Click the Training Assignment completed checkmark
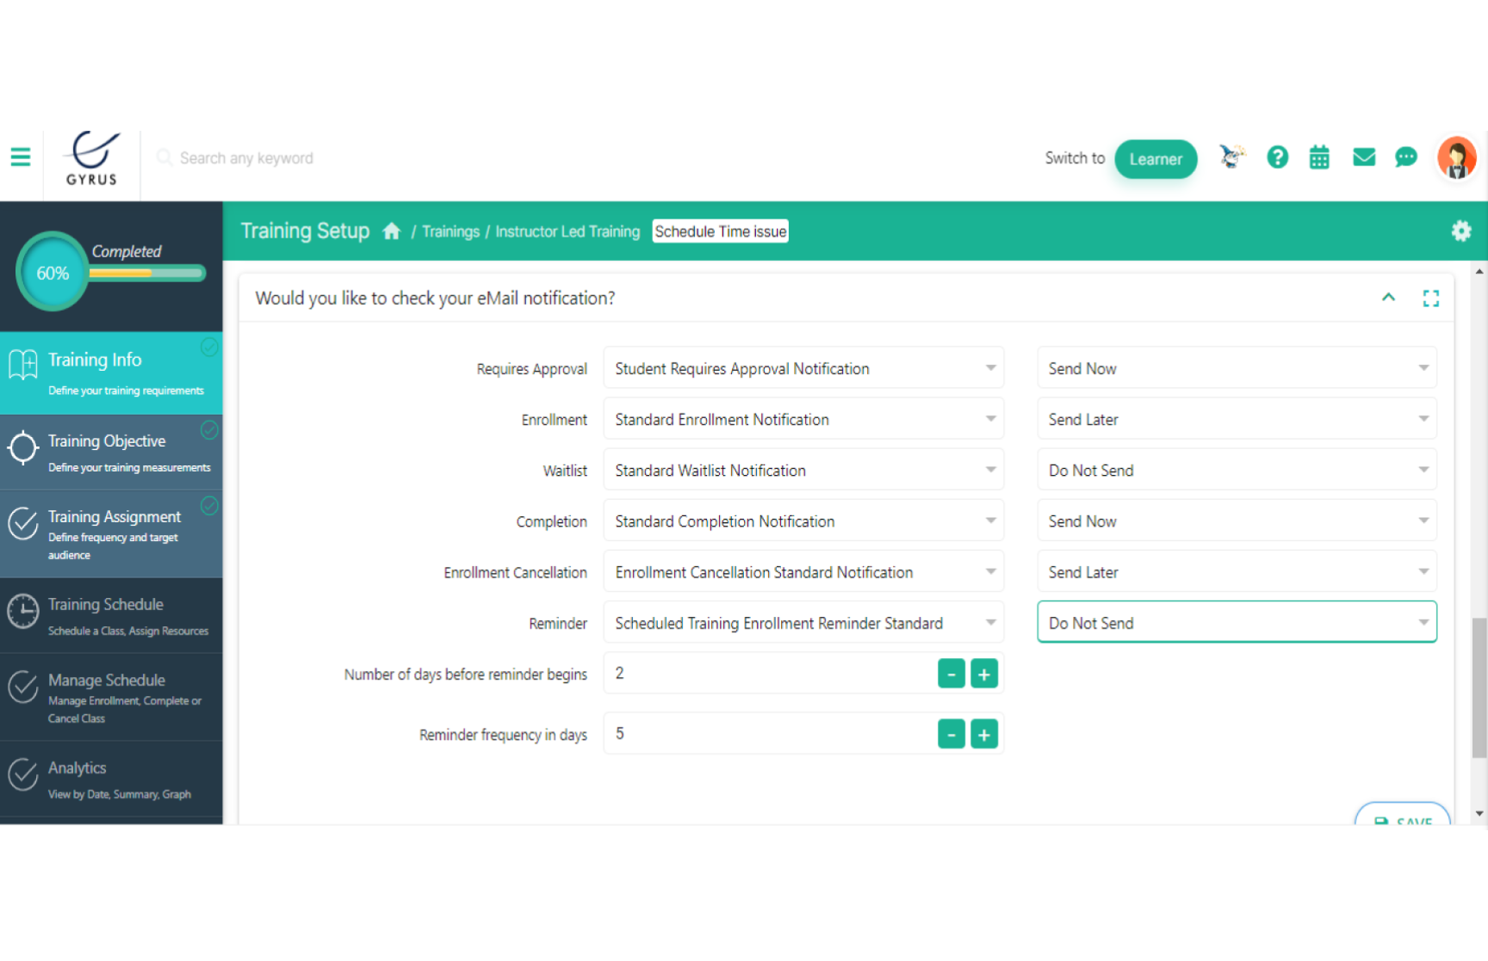Viewport: 1488px width, 961px height. tap(209, 505)
